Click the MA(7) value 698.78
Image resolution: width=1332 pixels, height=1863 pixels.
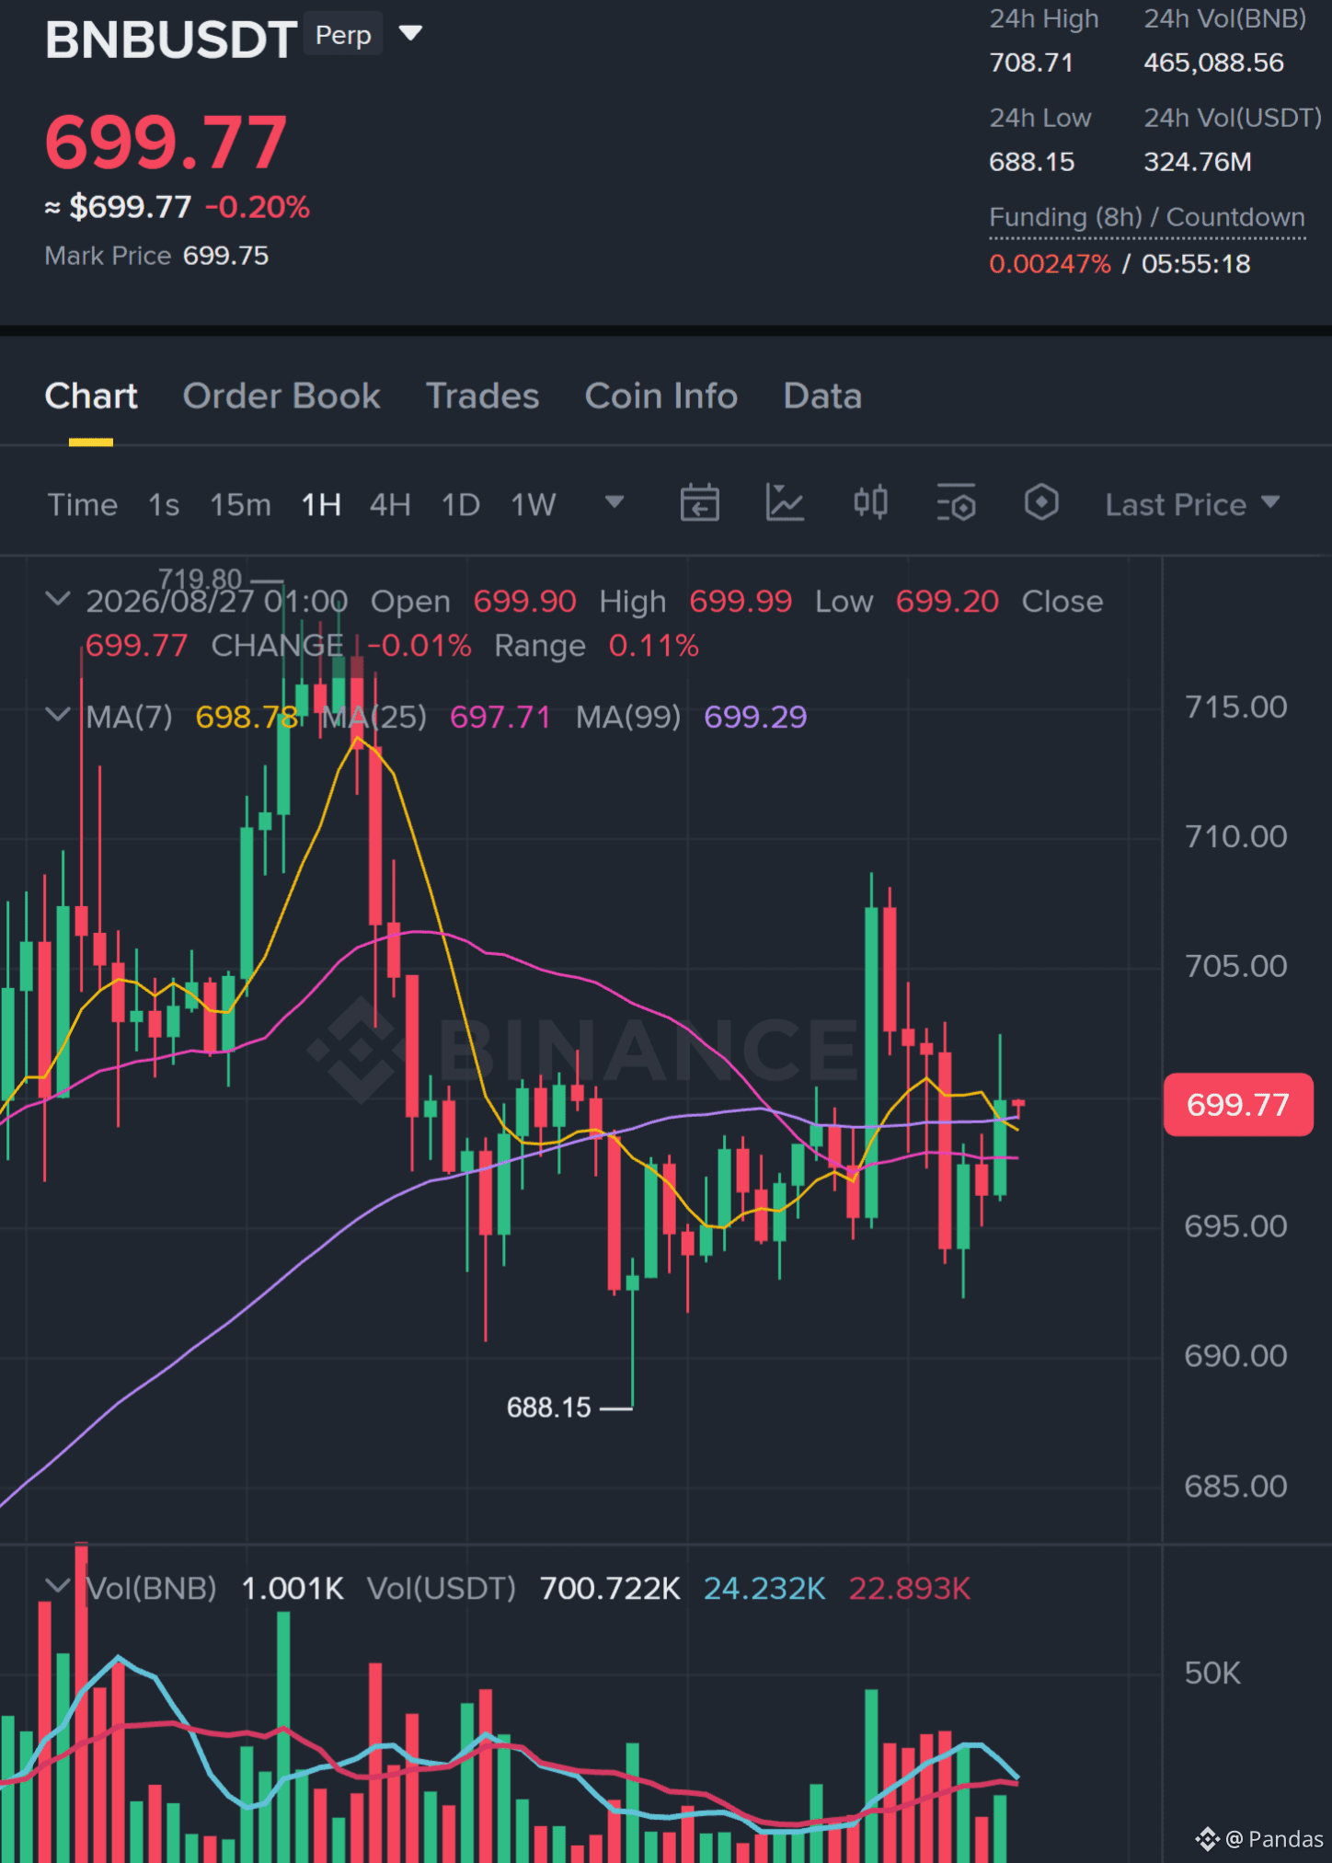pos(247,717)
